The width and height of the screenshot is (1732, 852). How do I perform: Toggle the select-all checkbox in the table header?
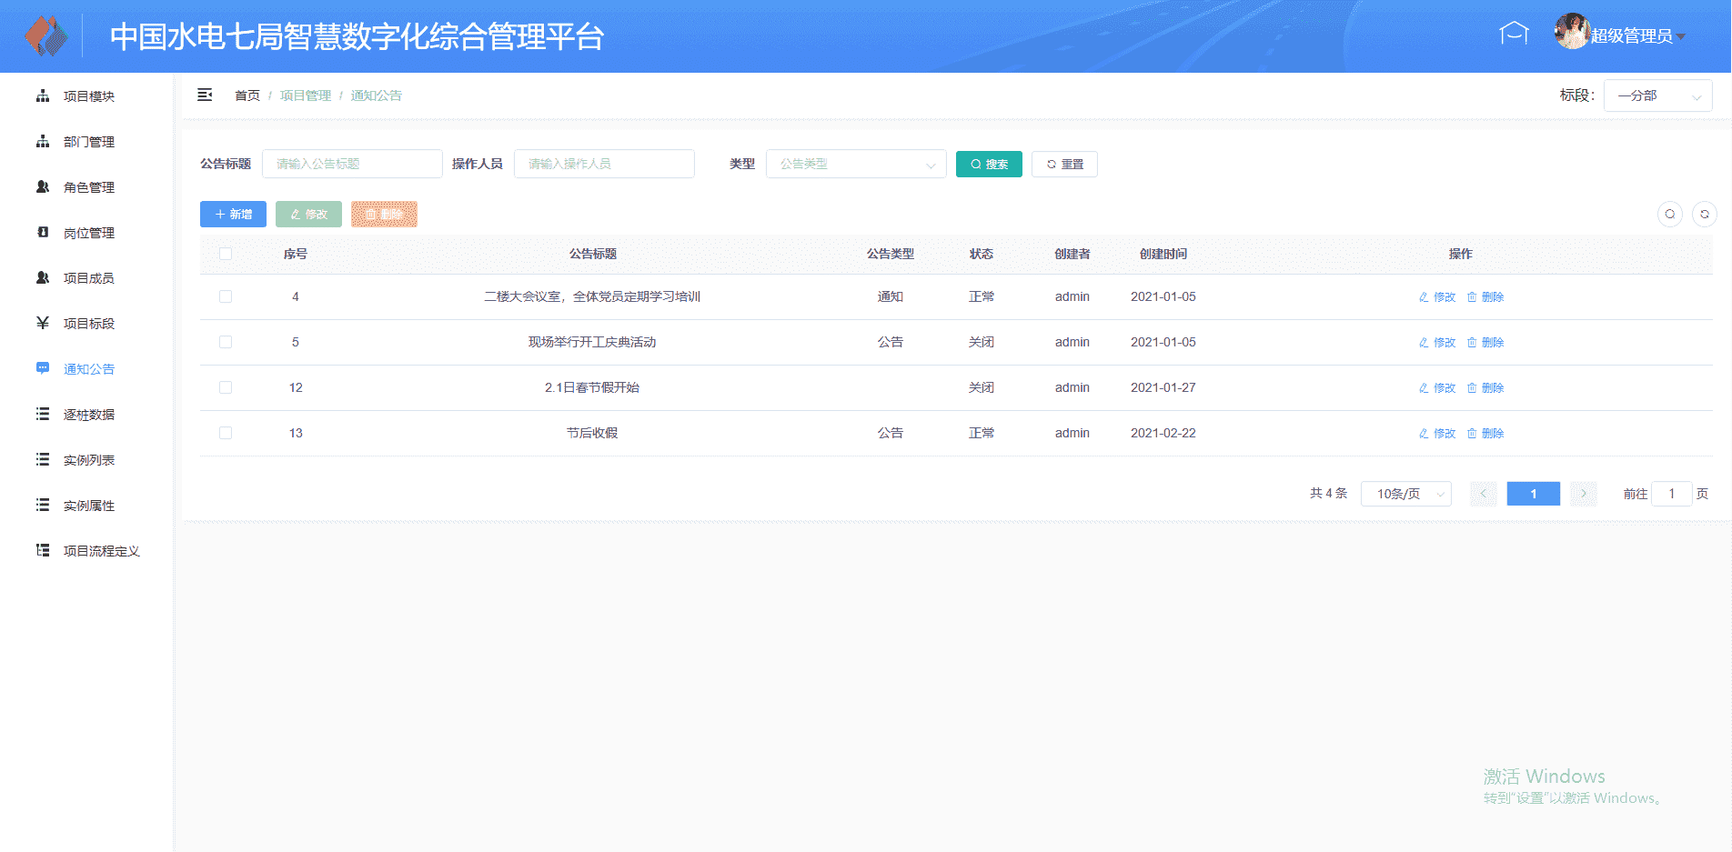226,254
